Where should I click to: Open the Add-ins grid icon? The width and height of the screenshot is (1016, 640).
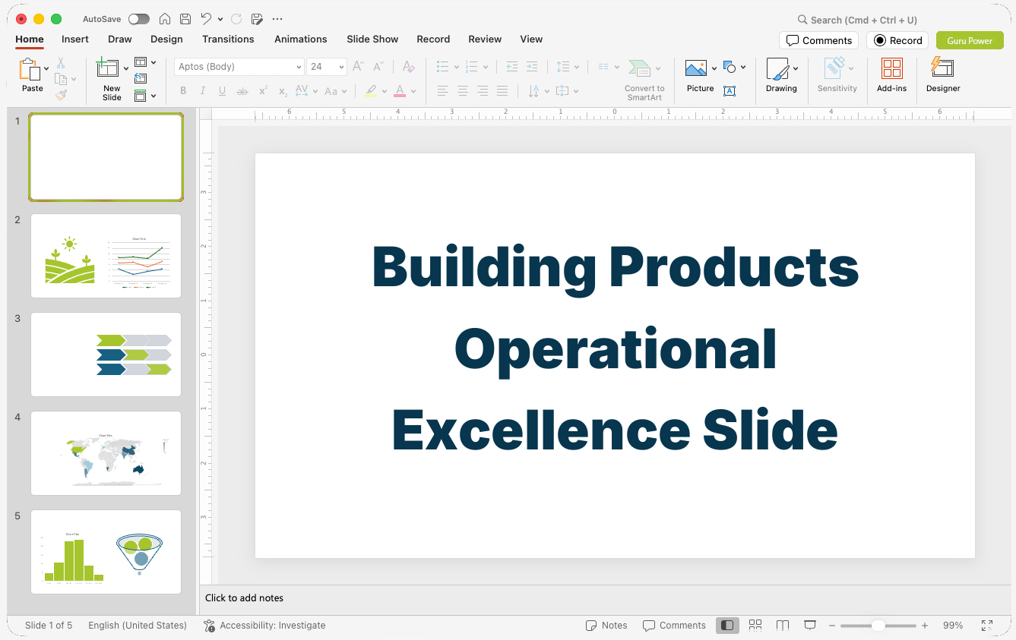892,69
